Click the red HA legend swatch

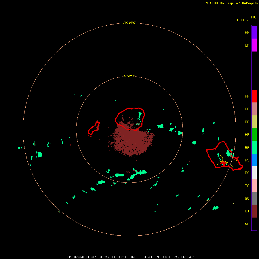click(254, 96)
